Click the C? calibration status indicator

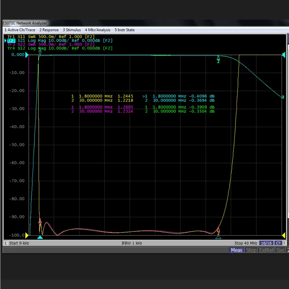(278, 243)
